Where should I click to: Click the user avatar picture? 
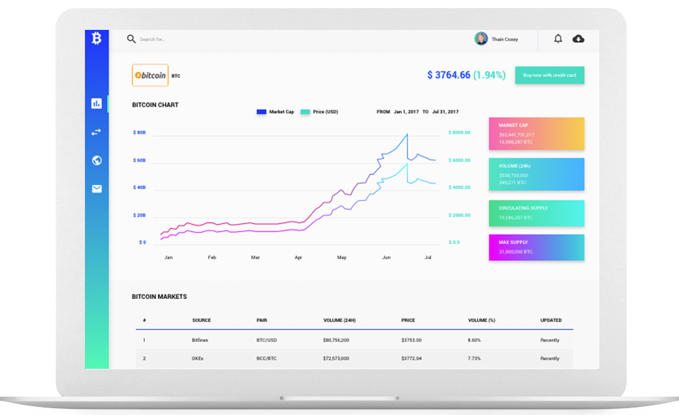(481, 39)
